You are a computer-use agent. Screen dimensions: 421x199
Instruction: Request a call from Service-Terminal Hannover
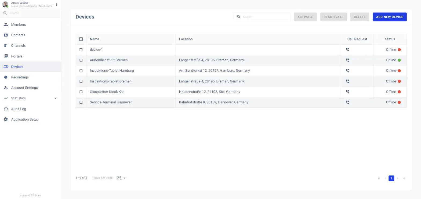347,102
